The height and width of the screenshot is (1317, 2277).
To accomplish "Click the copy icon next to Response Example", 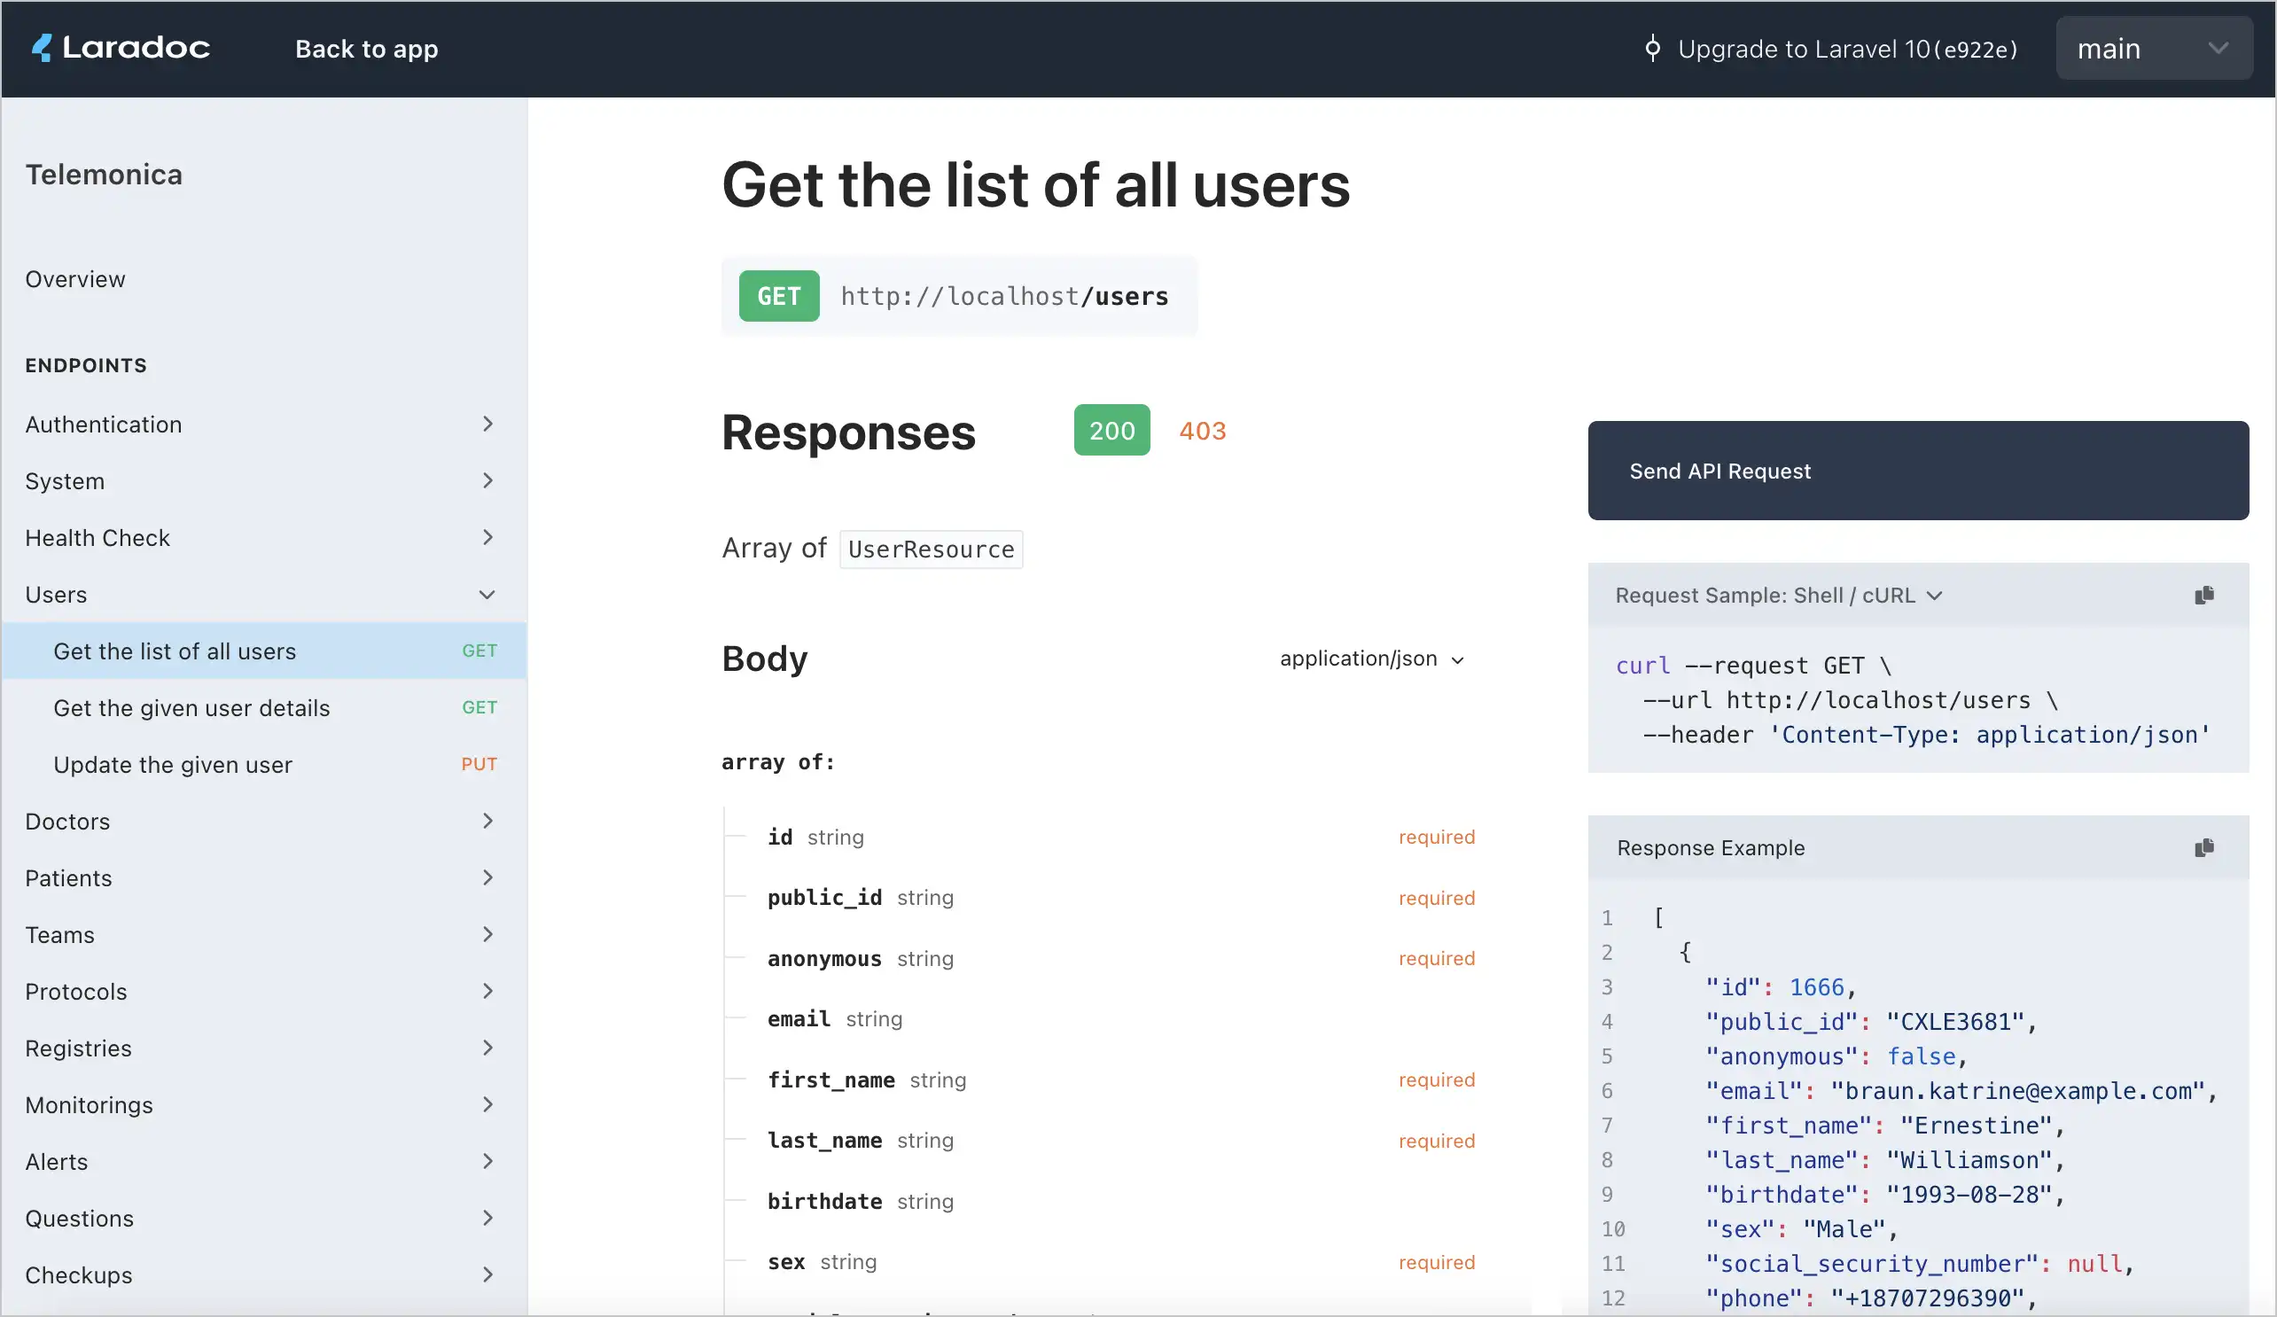I will coord(2205,846).
